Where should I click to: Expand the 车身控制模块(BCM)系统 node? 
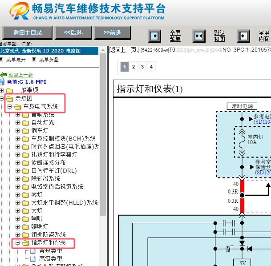(17, 138)
